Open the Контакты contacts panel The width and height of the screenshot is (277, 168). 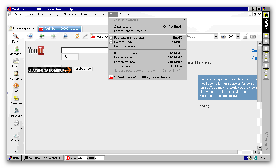[16, 75]
